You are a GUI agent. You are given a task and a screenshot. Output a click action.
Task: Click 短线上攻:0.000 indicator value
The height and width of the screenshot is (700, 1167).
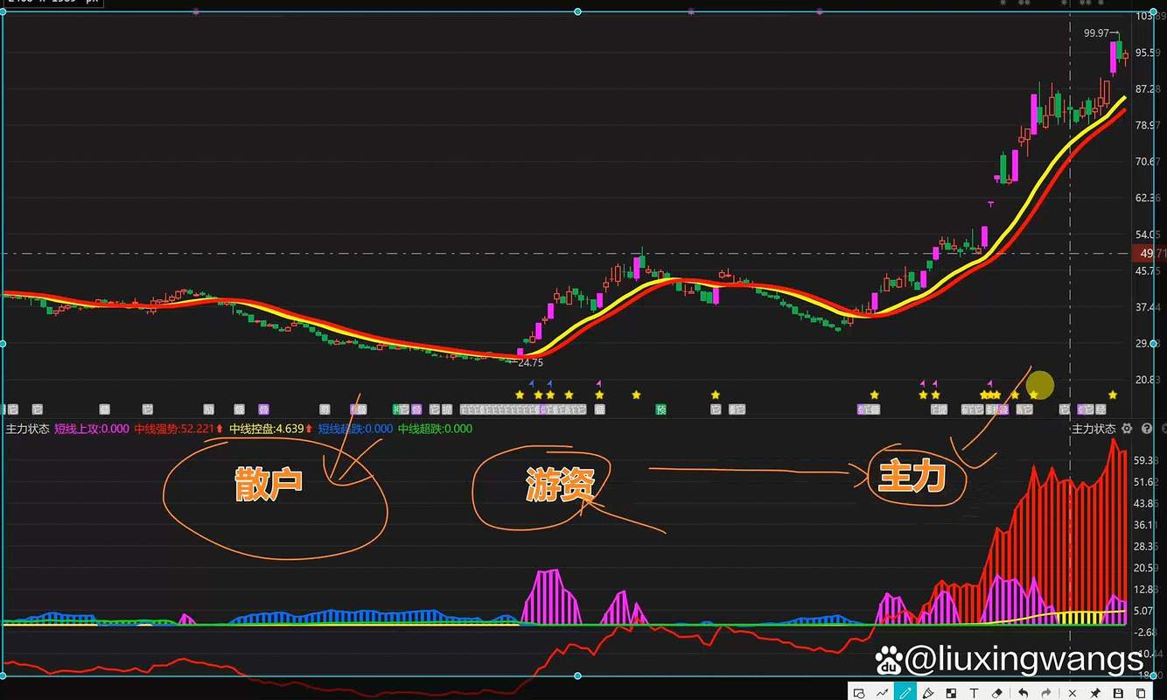click(92, 429)
